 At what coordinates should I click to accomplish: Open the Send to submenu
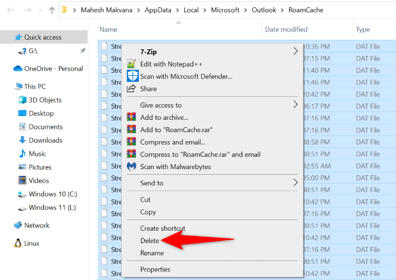212,183
